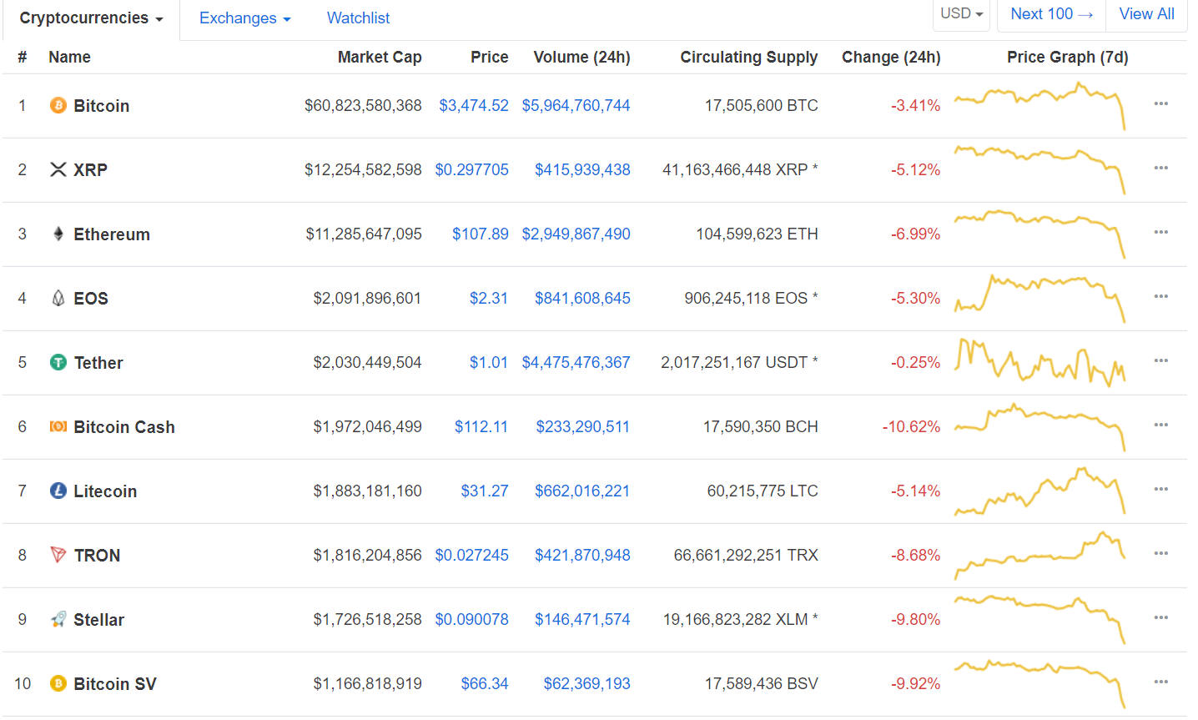
Task: Open Tether's 7-day price graph
Action: (x=1039, y=362)
